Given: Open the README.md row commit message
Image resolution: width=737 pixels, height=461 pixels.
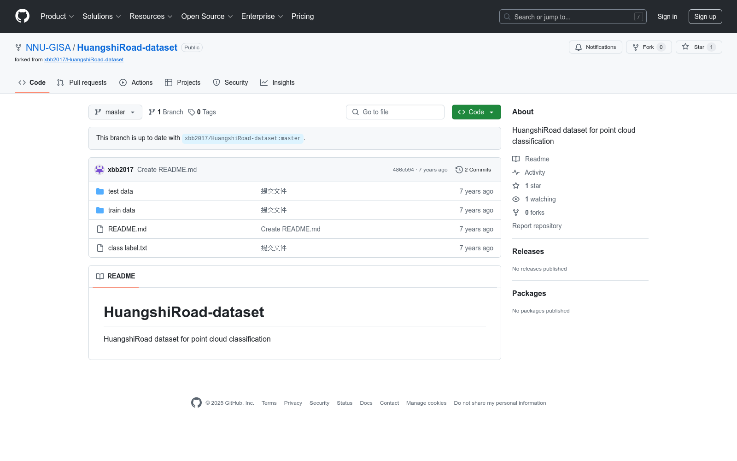Looking at the screenshot, I should tap(291, 229).
